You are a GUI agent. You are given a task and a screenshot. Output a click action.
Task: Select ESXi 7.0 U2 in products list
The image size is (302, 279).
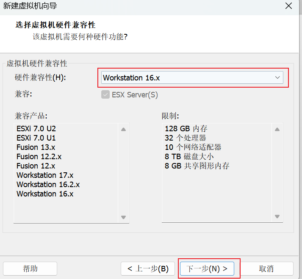(x=36, y=129)
